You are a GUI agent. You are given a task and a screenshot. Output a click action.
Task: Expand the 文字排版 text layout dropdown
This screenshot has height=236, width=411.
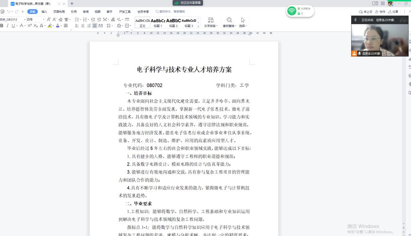(211, 22)
